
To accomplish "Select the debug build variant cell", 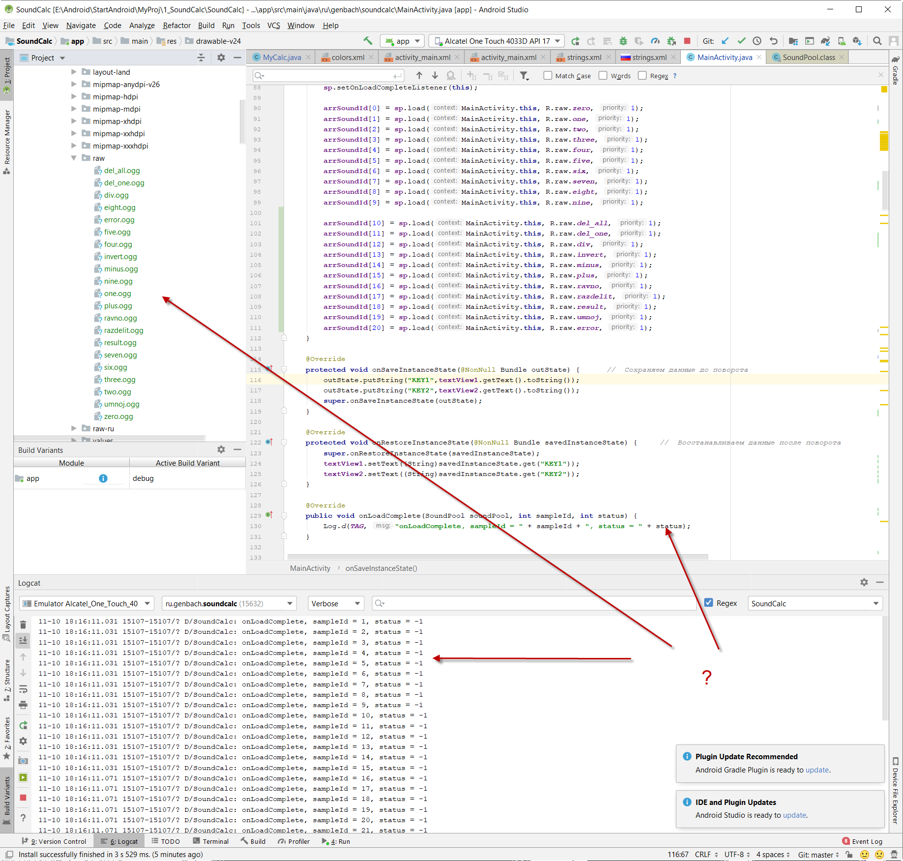I will tap(187, 478).
